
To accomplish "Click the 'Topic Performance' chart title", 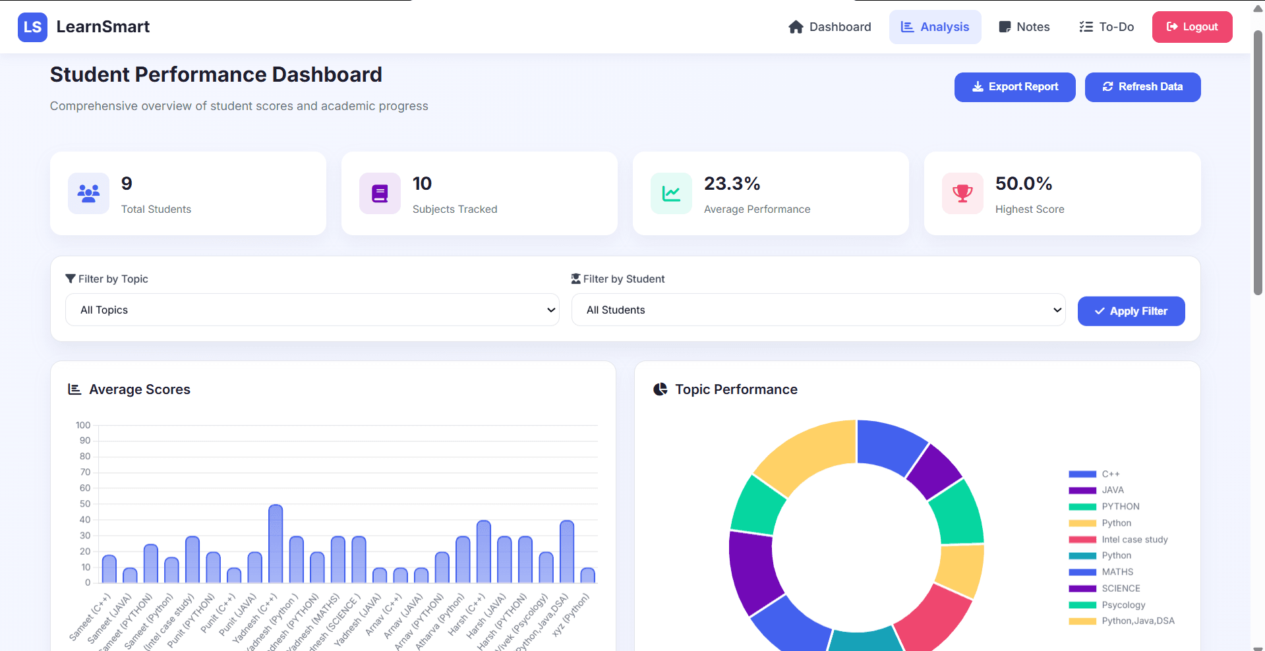I will click(736, 389).
